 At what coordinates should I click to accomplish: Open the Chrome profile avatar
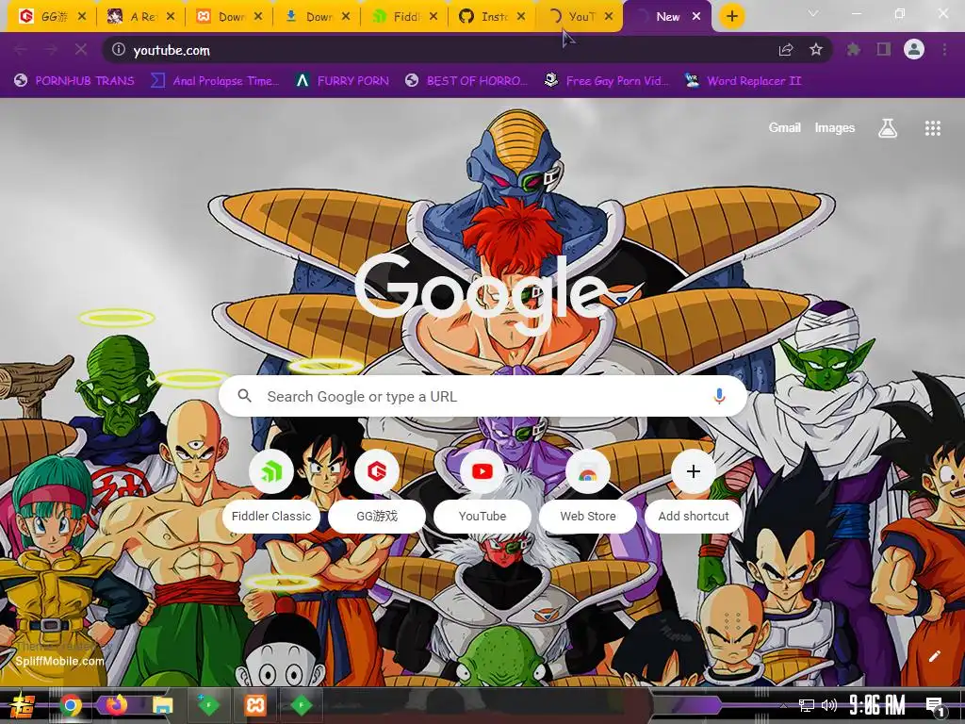click(x=914, y=49)
